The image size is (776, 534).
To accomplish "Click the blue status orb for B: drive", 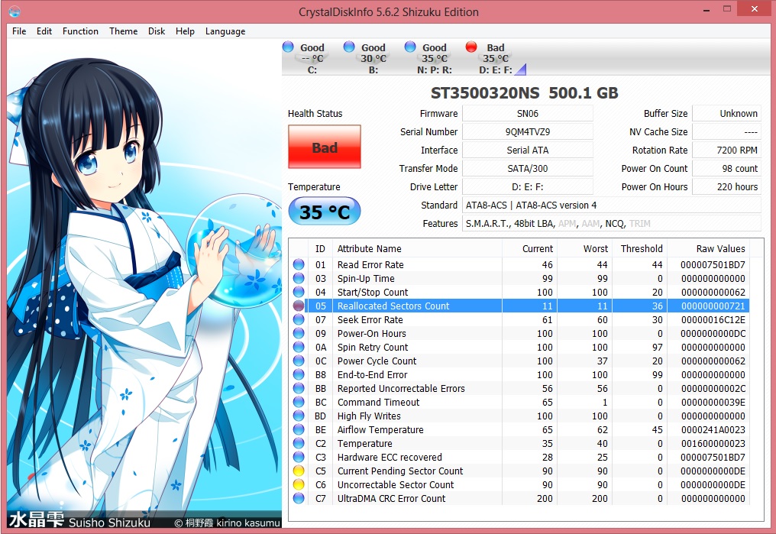I will point(349,47).
